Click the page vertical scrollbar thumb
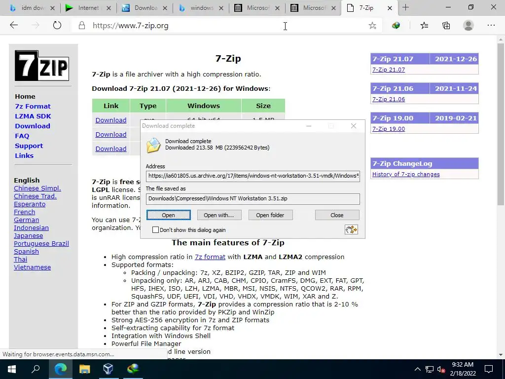Screen dimensions: 505x379 pyautogui.click(x=501, y=124)
